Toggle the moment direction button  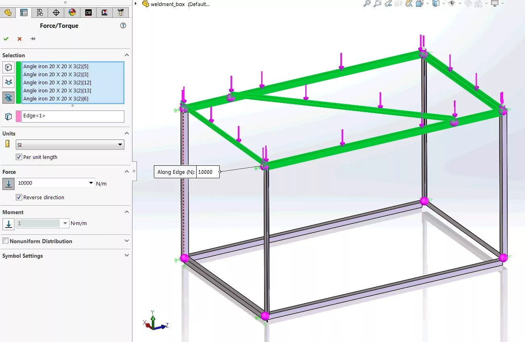click(8, 224)
